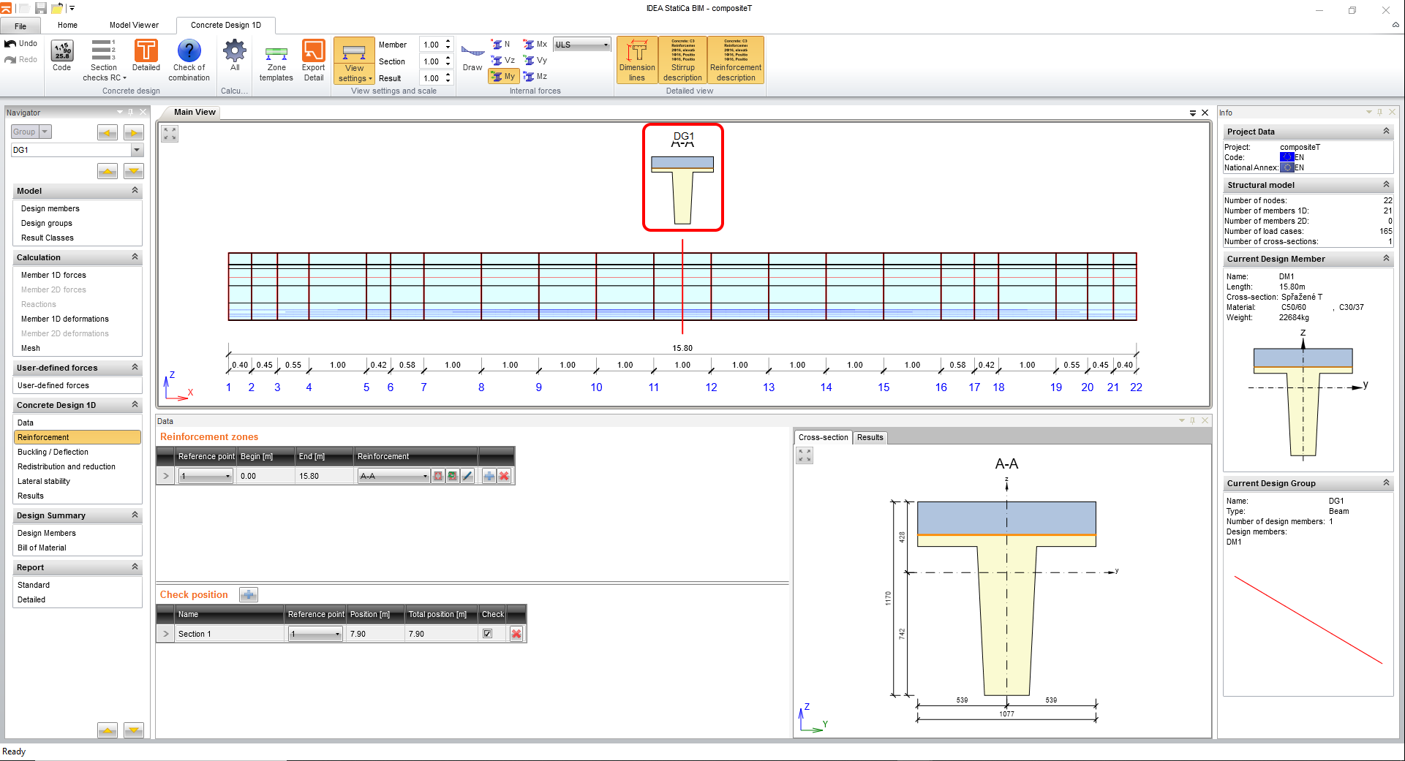Toggle the Detailed concrete design display

(x=146, y=58)
